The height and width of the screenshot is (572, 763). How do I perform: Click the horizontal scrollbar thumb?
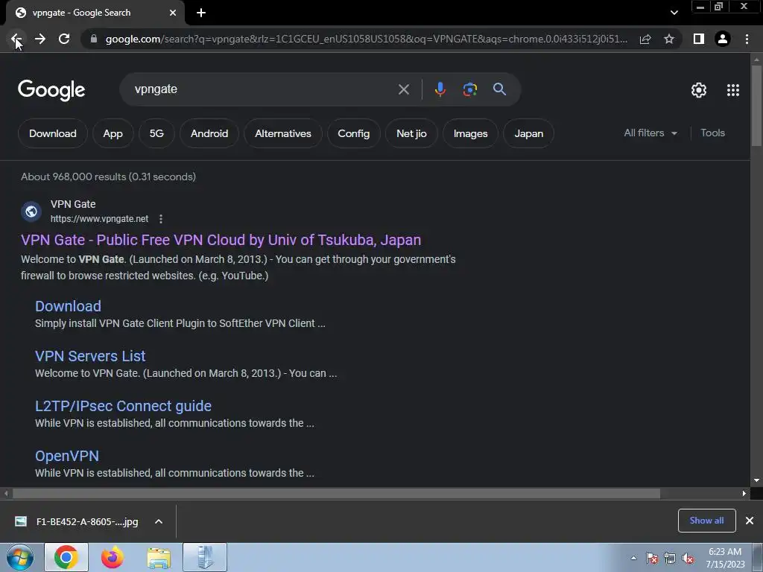click(x=336, y=493)
